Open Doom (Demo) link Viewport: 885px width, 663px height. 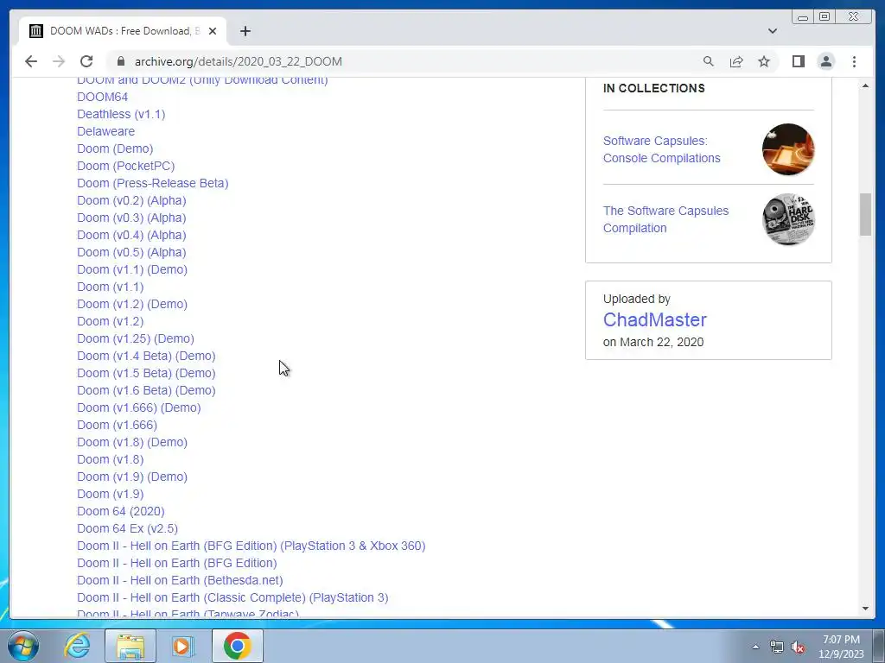coord(115,148)
